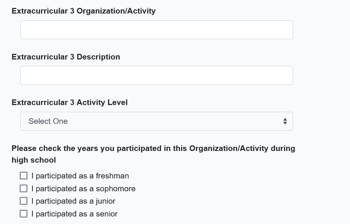350x224 pixels.
Task: Click the 'Select One' placeholder text
Action: (48, 121)
